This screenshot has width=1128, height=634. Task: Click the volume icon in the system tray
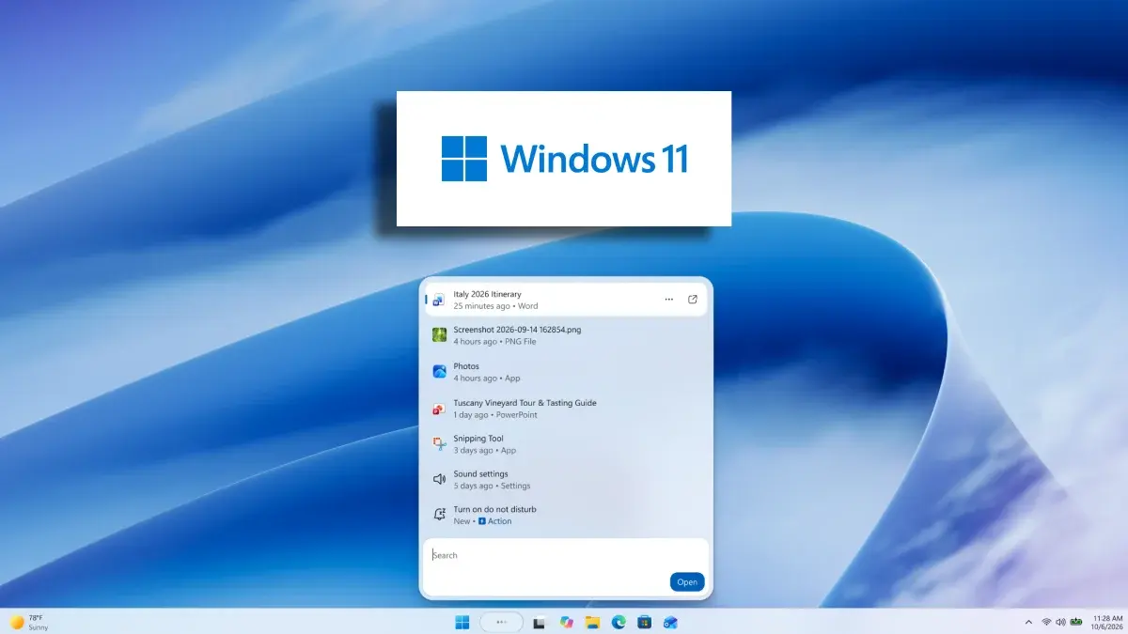coord(1061,622)
